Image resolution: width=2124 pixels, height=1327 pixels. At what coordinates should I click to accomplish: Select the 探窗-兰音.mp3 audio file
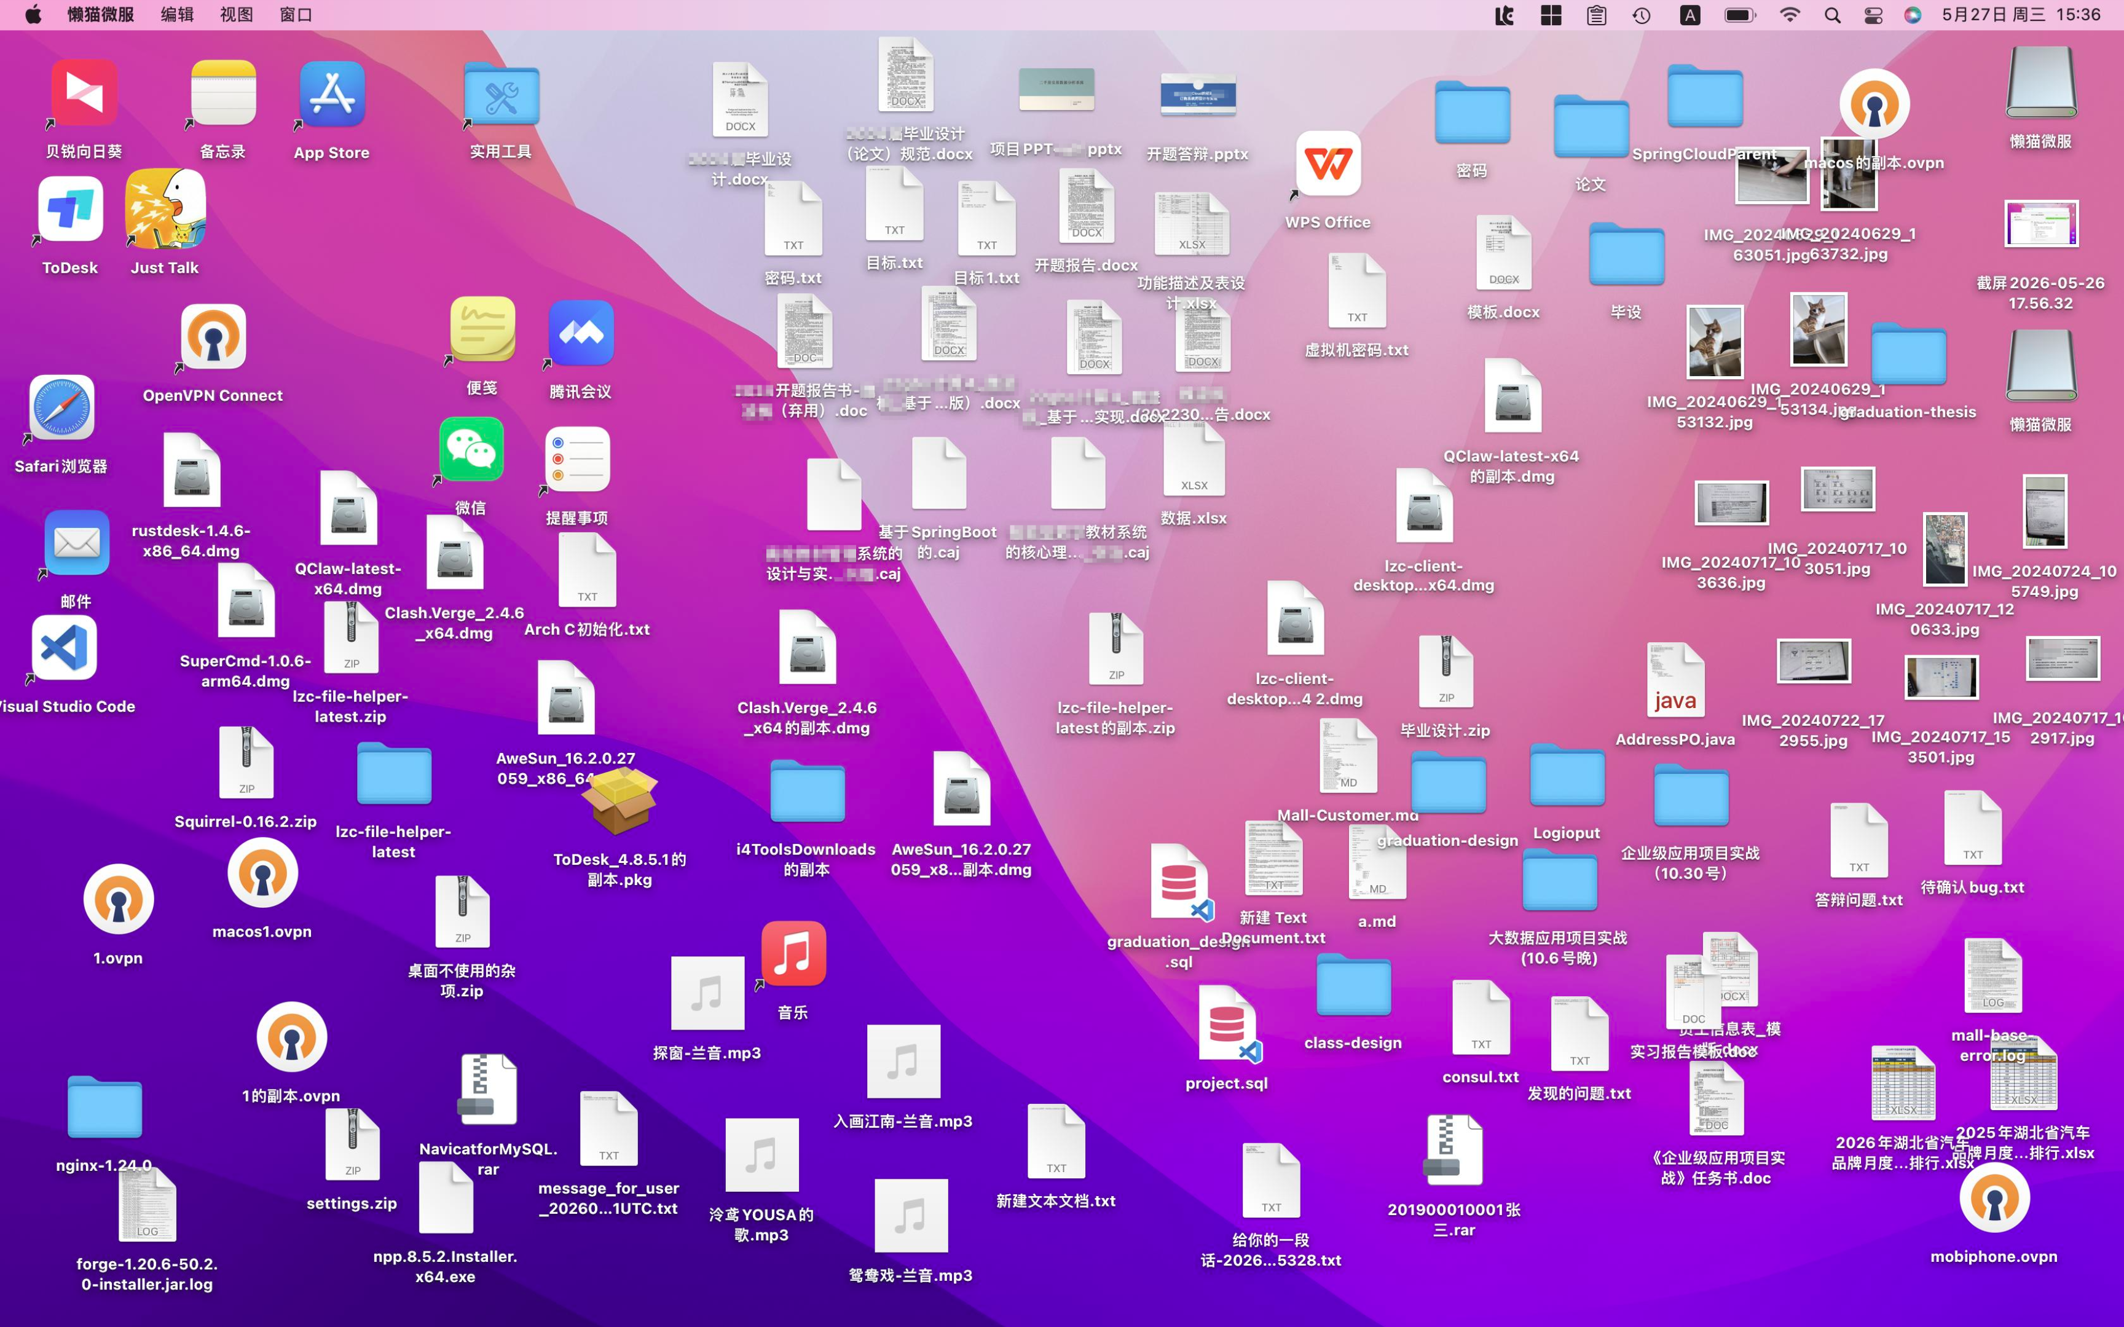click(x=707, y=993)
